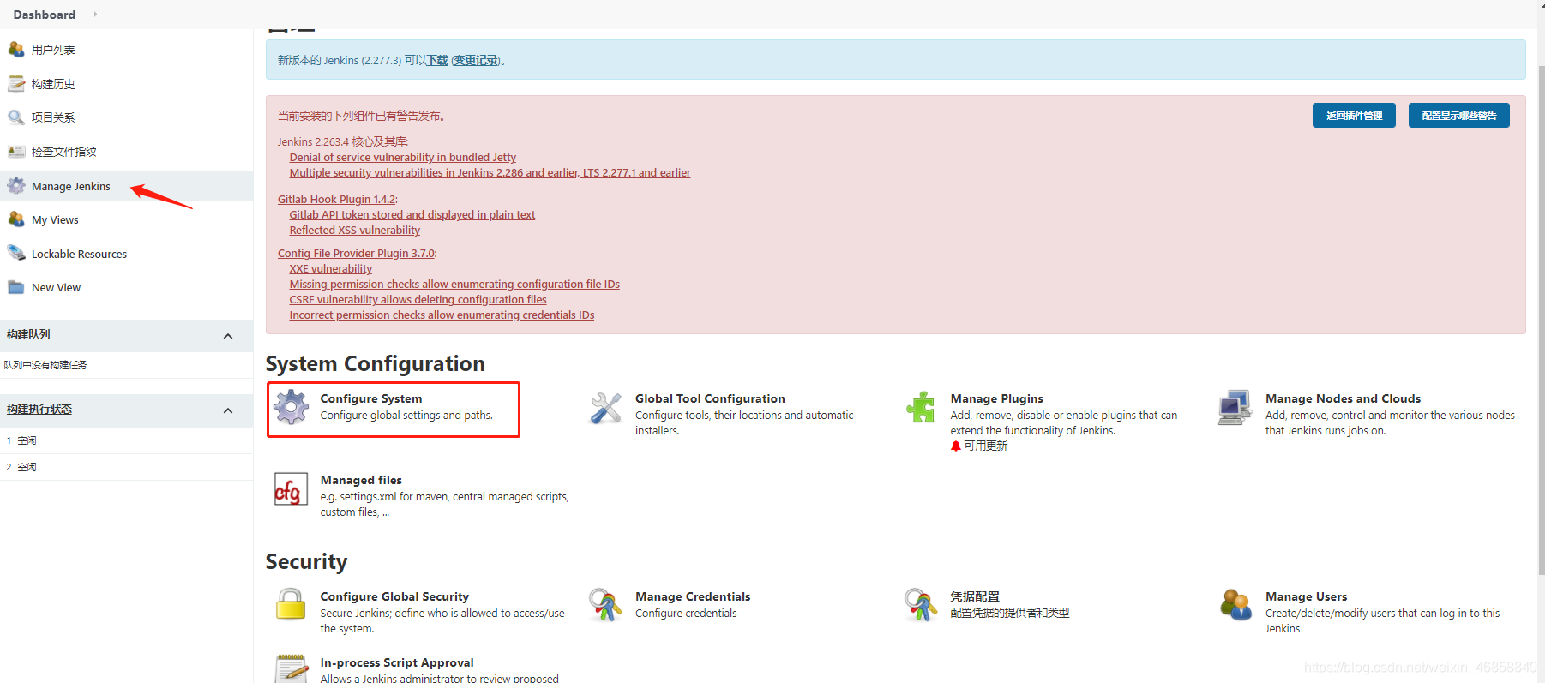Collapse the 构建执行状态 panel
This screenshot has width=1545, height=683.
tap(228, 410)
